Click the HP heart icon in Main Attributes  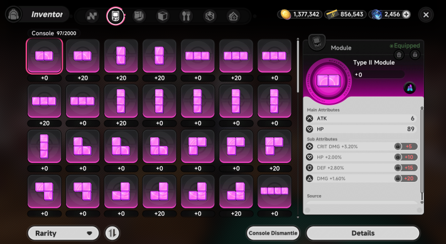pyautogui.click(x=309, y=129)
